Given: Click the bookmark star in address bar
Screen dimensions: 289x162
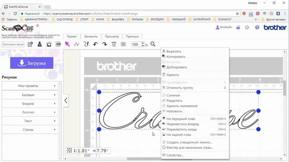Looking at the screenshot, I should [x=237, y=13].
